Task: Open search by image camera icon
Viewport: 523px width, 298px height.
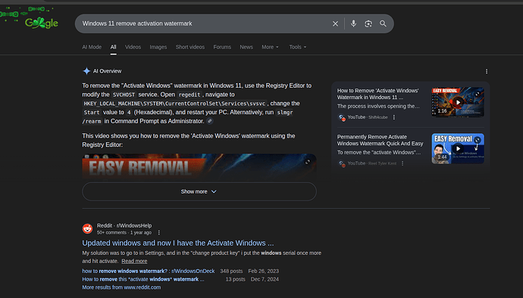Action: click(368, 23)
